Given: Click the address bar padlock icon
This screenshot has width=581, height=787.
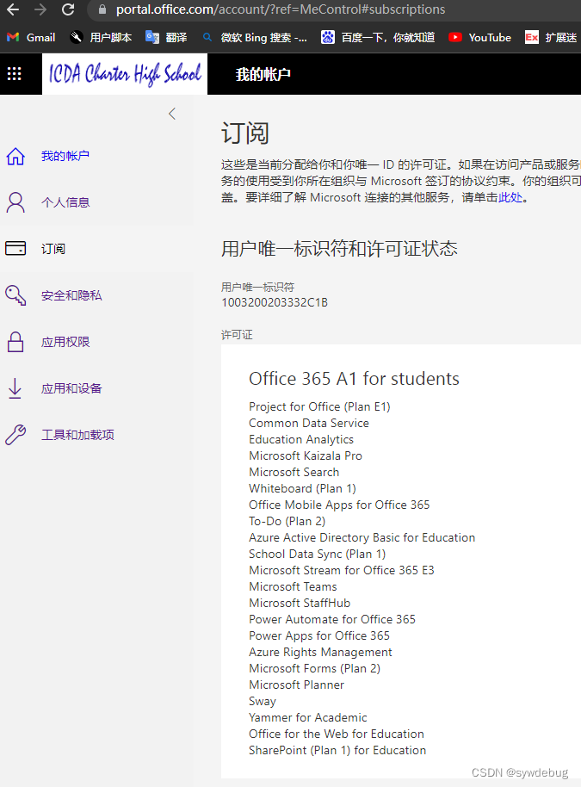Looking at the screenshot, I should pyautogui.click(x=102, y=9).
